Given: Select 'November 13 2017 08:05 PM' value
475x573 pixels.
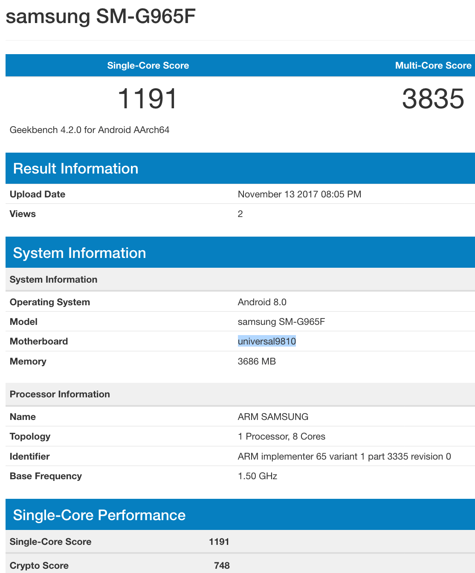Looking at the screenshot, I should 299,194.
